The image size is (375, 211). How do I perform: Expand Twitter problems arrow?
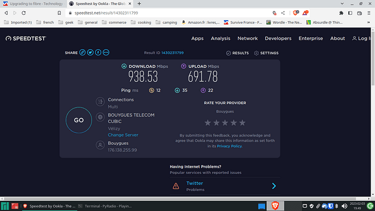[x=274, y=186]
